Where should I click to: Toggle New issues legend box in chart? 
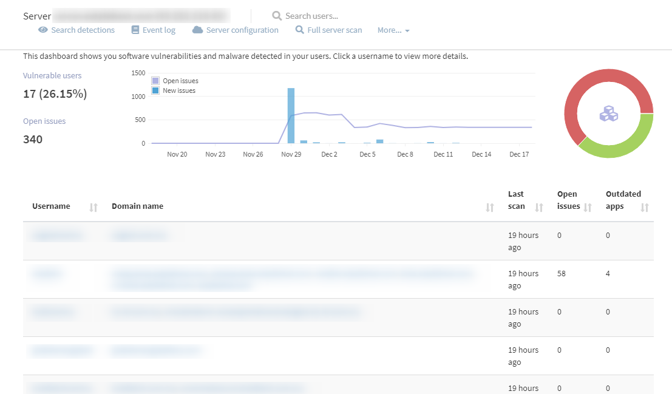coord(155,90)
